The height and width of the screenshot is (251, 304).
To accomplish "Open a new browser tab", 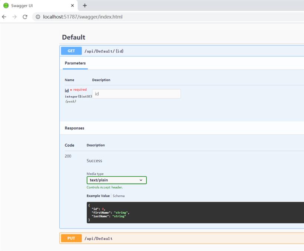I will click(85, 6).
